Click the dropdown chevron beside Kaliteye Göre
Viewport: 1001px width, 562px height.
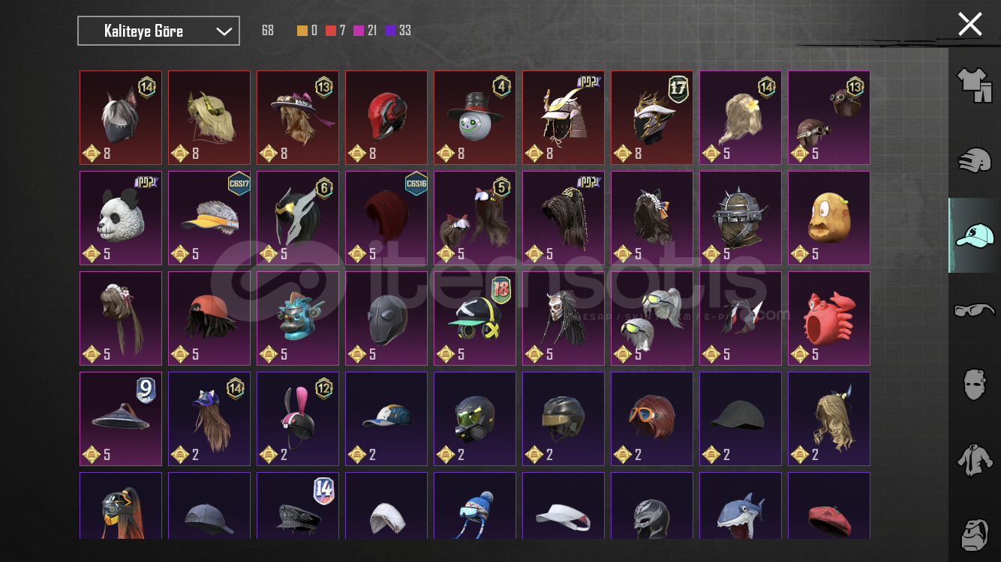coord(224,31)
